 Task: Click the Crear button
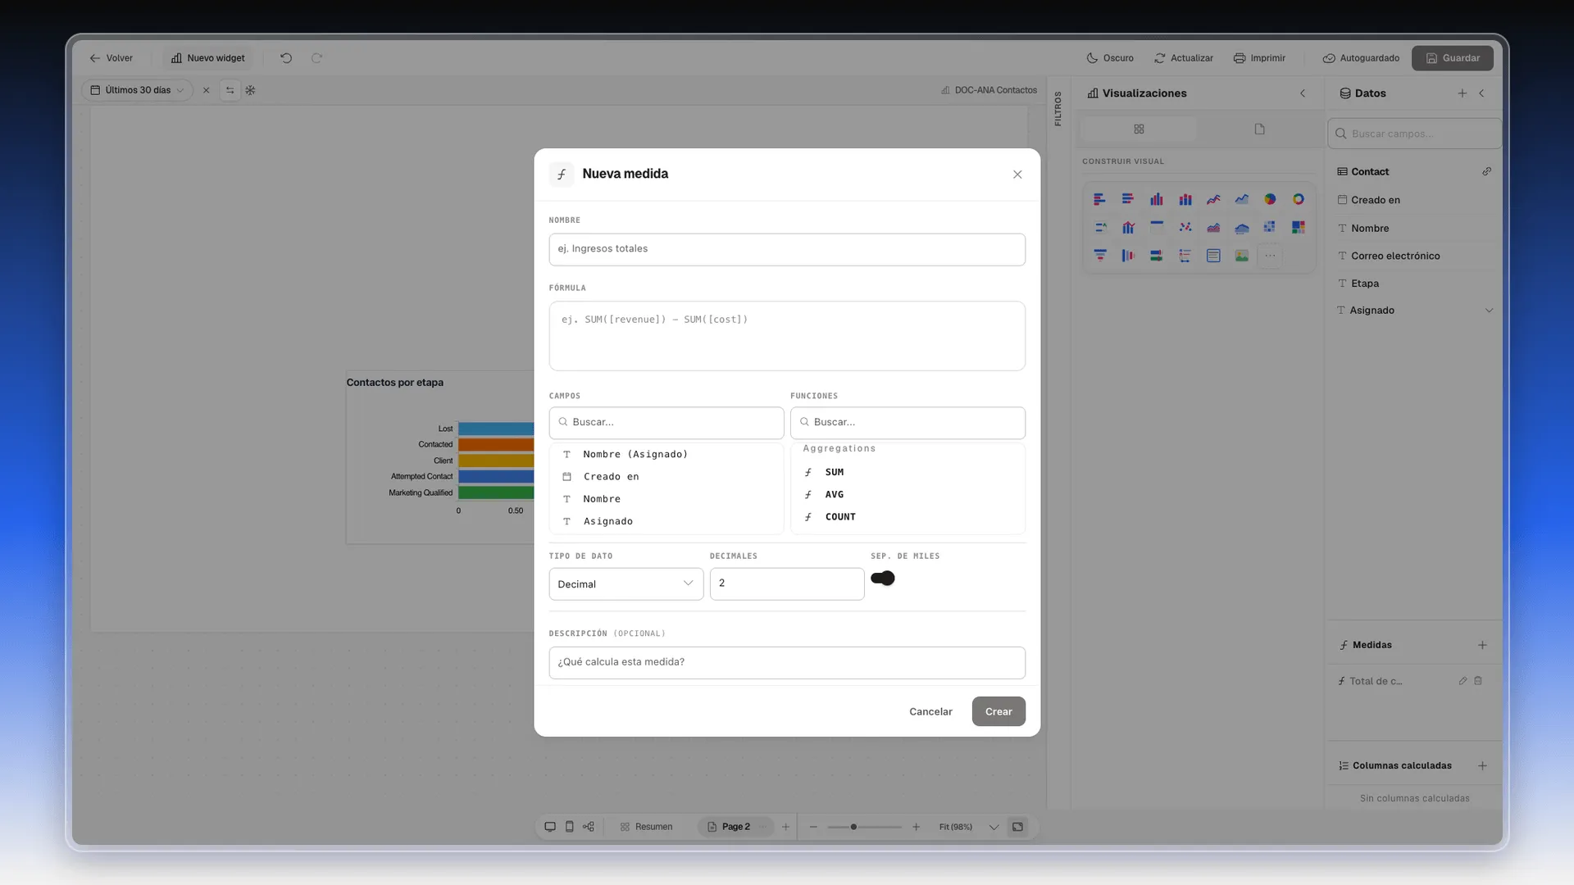pyautogui.click(x=999, y=711)
